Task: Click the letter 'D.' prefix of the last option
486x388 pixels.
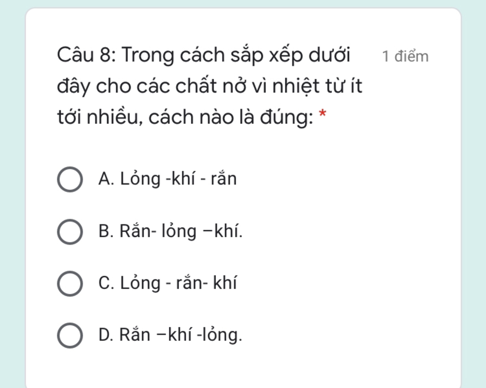Action: (106, 335)
